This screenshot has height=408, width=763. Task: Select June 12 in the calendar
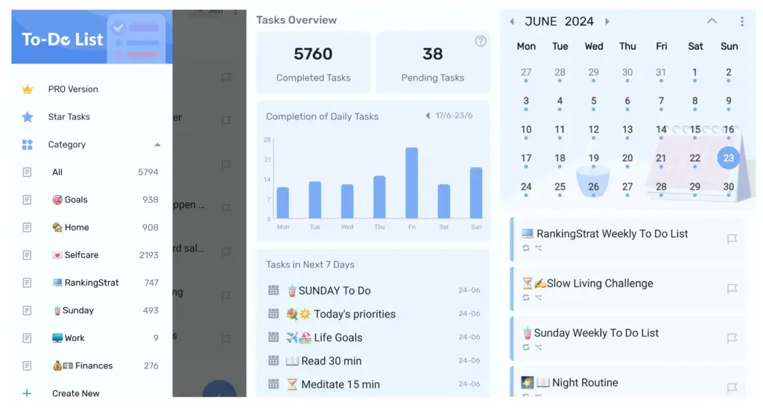593,130
